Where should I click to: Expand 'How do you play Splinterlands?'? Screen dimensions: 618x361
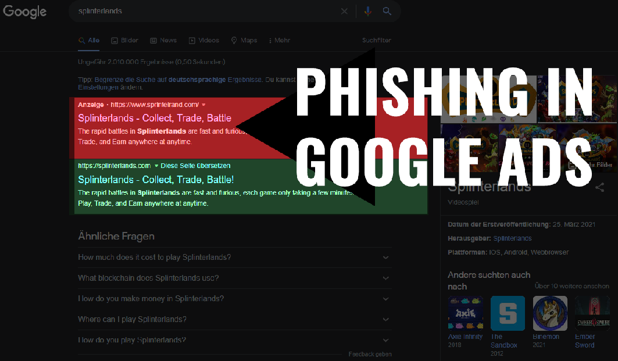235,340
